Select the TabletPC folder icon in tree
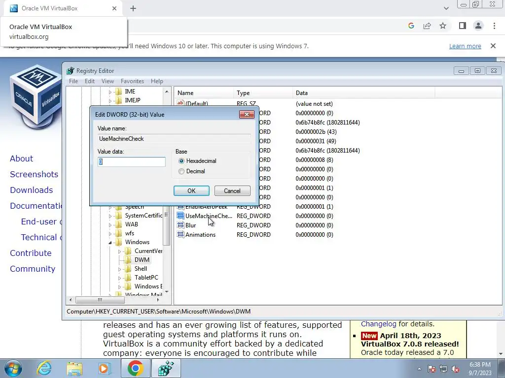The image size is (505, 378). [128, 278]
